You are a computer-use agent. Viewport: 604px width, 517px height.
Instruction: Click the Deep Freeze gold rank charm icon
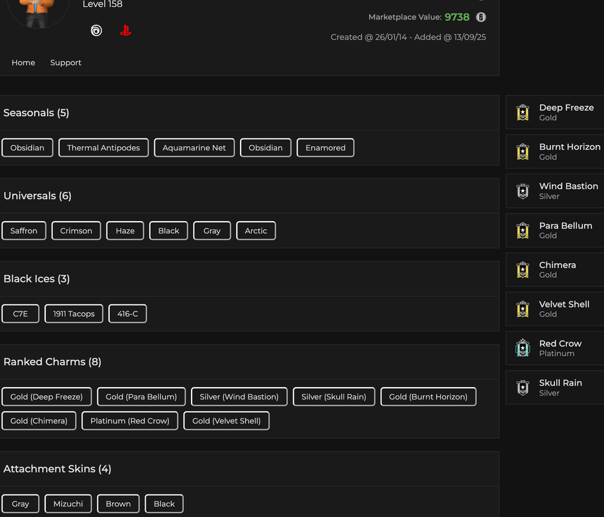coord(523,112)
